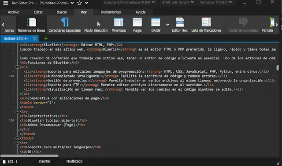Click the Insertar mode indicator
This screenshot has height=166, width=282.
(44, 161)
